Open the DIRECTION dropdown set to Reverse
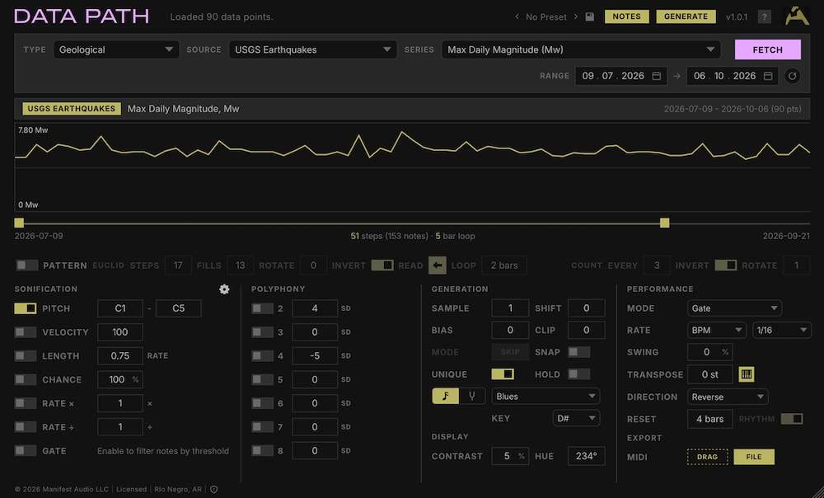This screenshot has height=498, width=824. coord(728,397)
